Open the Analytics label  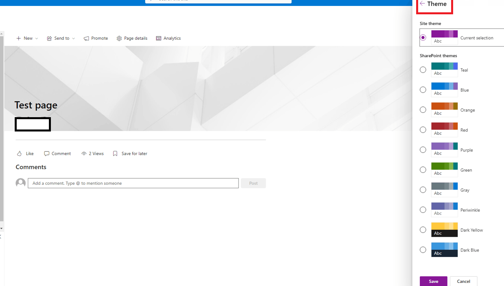tap(172, 38)
